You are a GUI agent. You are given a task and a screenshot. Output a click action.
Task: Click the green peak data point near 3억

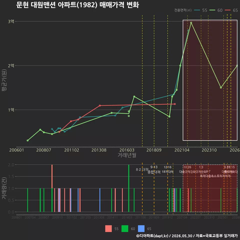pos(191,23)
